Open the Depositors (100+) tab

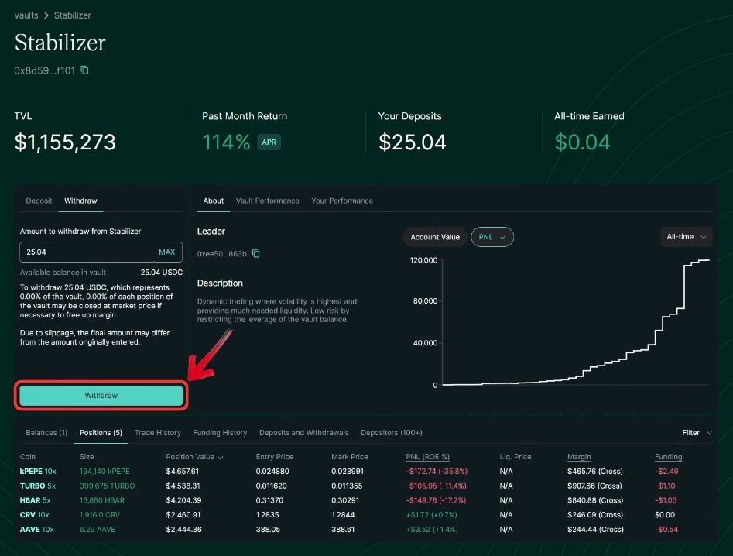tap(392, 433)
